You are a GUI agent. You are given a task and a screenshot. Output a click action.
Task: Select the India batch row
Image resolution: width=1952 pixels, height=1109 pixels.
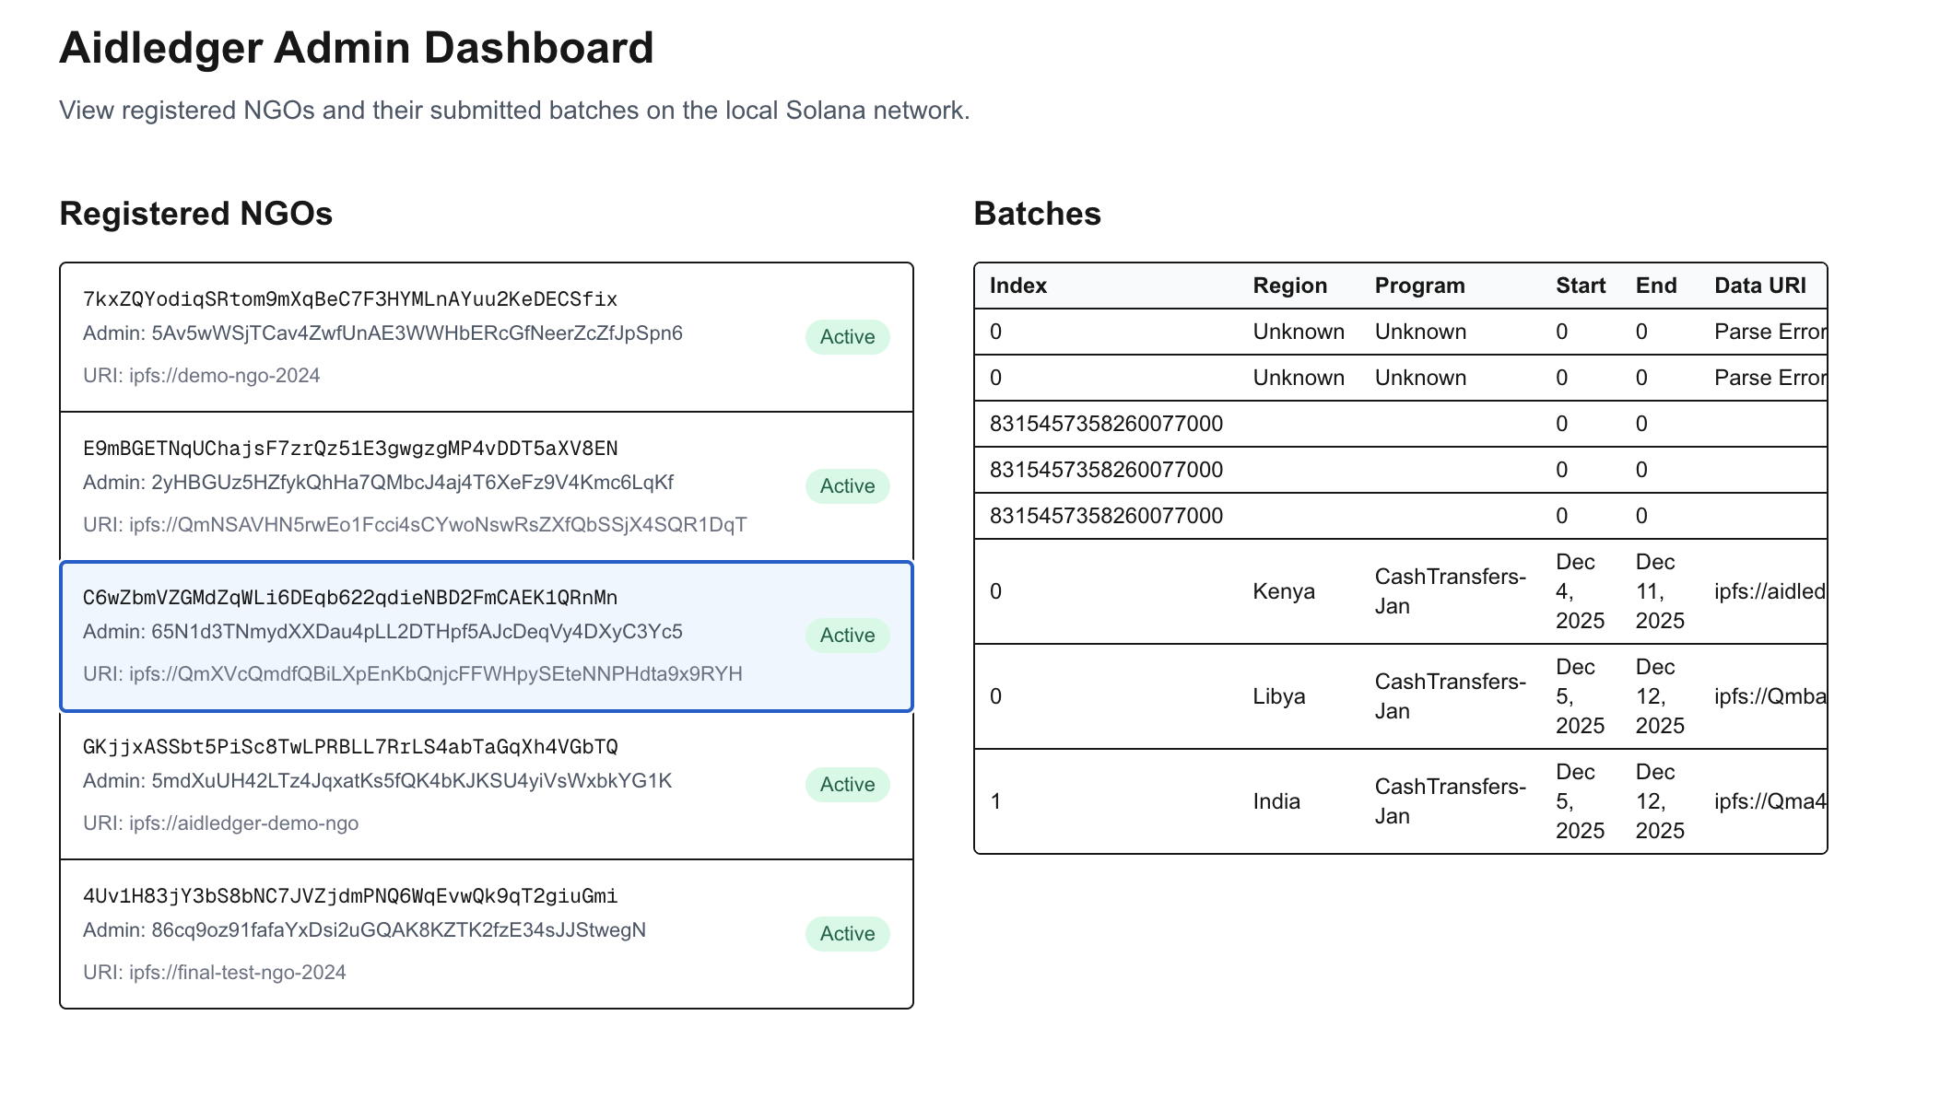1276,801
